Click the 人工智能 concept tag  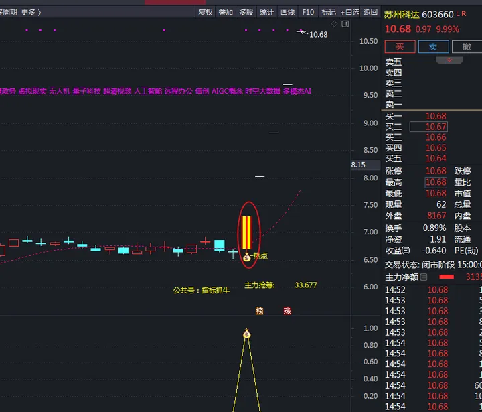tap(147, 91)
